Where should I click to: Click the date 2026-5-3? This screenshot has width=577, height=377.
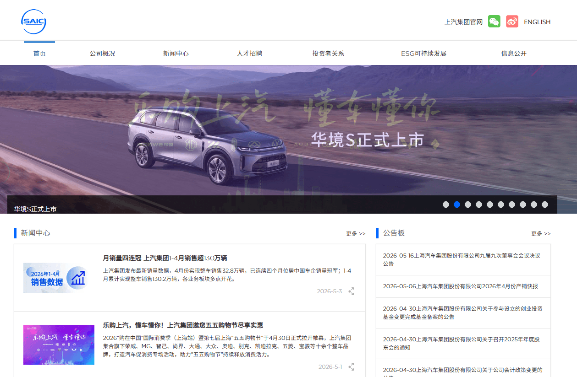(330, 291)
